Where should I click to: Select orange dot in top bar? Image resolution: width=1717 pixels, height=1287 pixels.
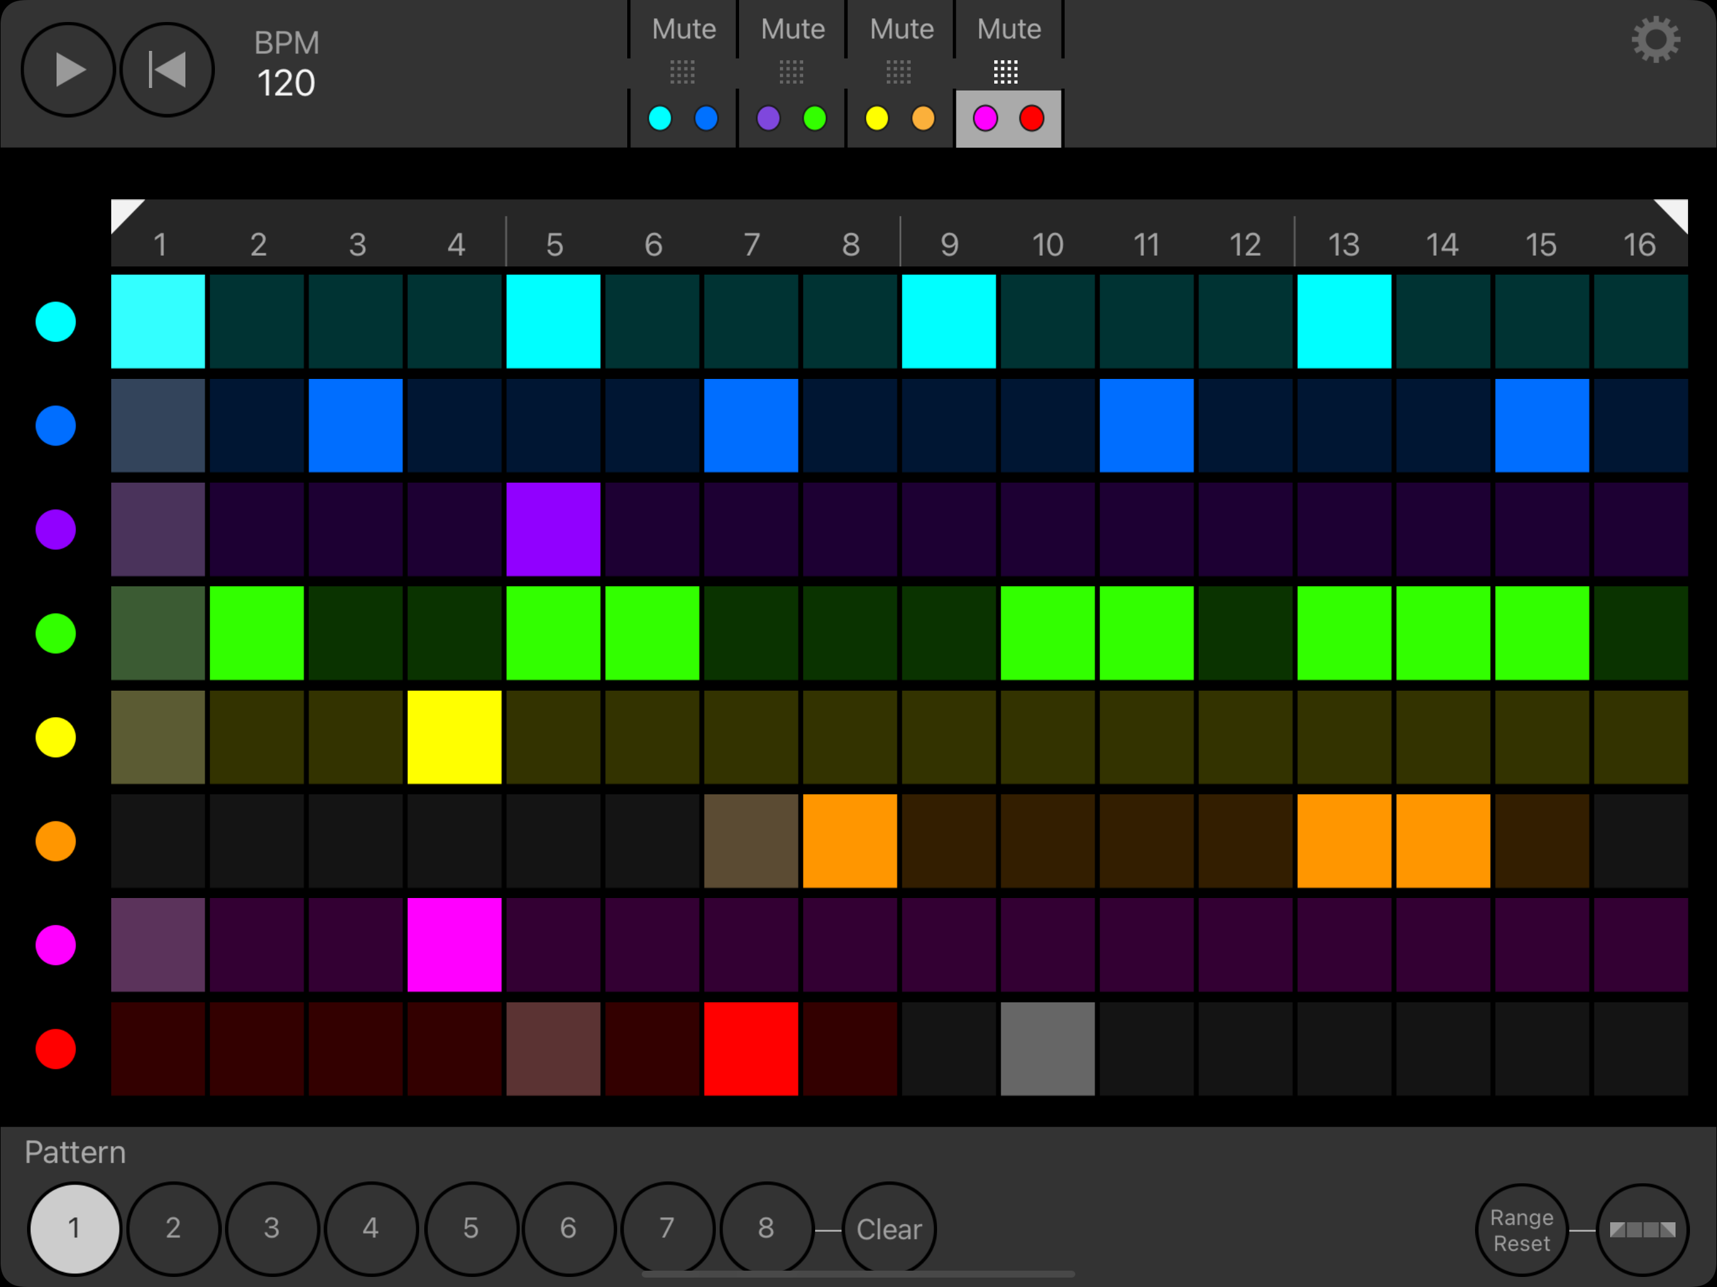click(x=923, y=119)
